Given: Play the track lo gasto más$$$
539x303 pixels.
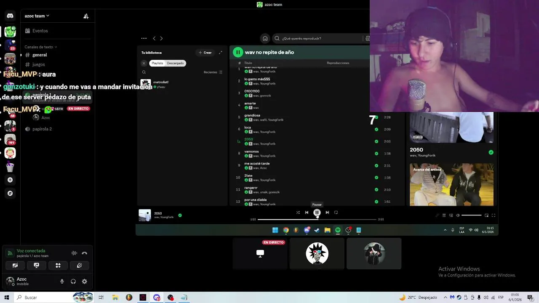Looking at the screenshot, I should pyautogui.click(x=257, y=79).
